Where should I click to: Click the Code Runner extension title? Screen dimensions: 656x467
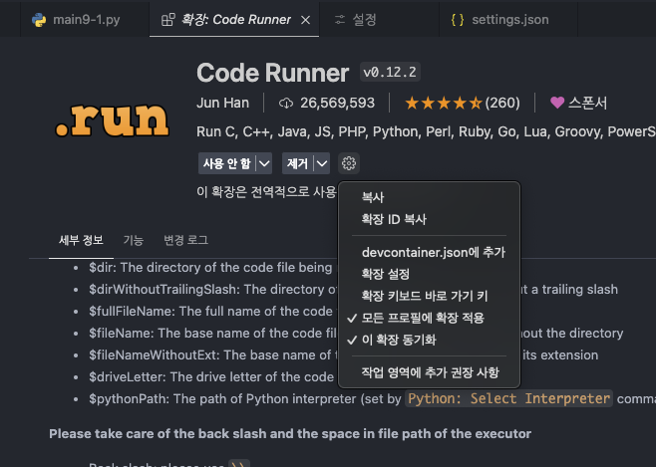[273, 73]
